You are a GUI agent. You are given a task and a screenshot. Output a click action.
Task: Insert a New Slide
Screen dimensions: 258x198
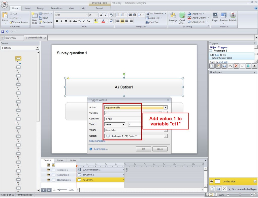click(34, 18)
